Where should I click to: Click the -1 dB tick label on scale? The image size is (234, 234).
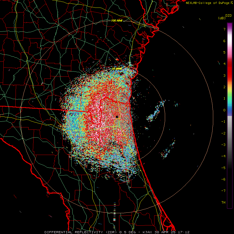coord(223,122)
